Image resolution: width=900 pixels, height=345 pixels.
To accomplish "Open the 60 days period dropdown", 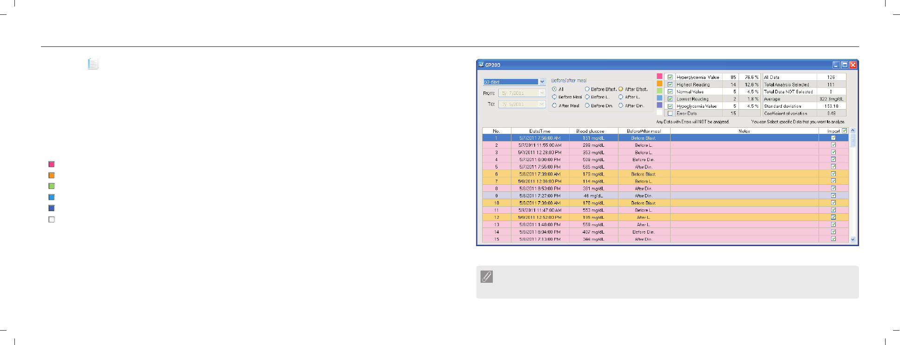I will click(x=542, y=82).
